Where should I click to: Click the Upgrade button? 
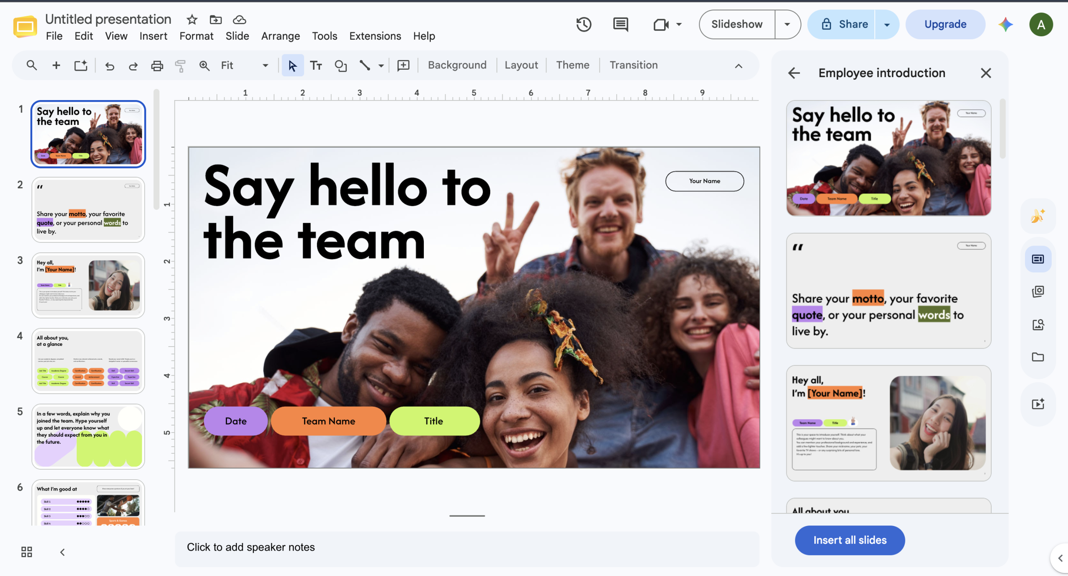click(945, 25)
